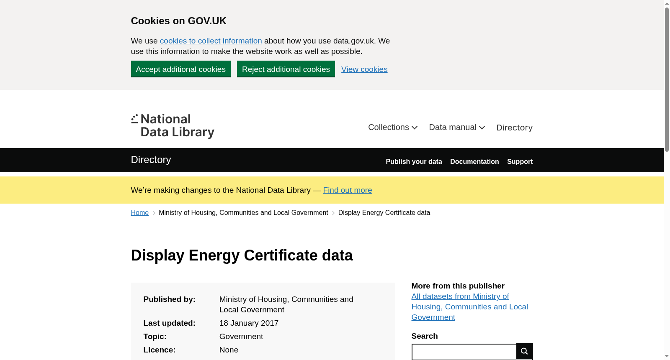
Task: Select the licence value 'None'
Action: click(x=229, y=350)
